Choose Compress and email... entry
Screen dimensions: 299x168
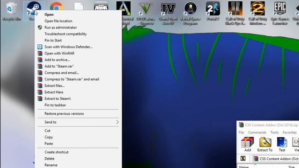tap(78, 73)
